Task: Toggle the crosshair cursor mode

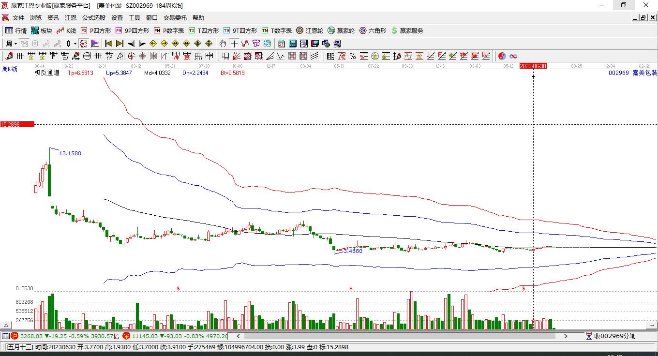Action: 234,44
